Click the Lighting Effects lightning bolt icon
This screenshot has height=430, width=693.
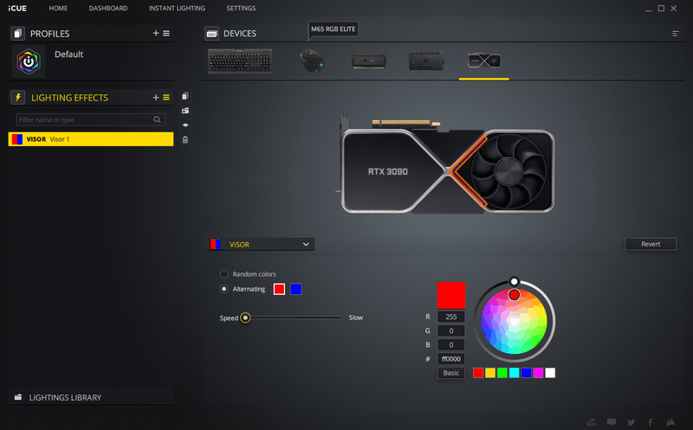[x=17, y=97]
